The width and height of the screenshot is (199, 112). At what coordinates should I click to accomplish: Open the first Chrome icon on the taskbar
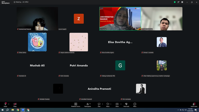tap(18, 110)
